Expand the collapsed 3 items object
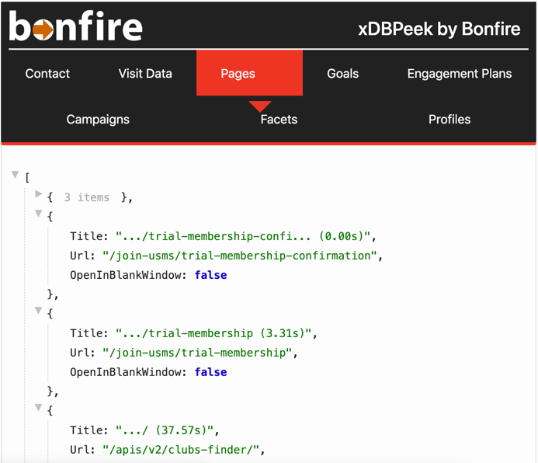 39,194
